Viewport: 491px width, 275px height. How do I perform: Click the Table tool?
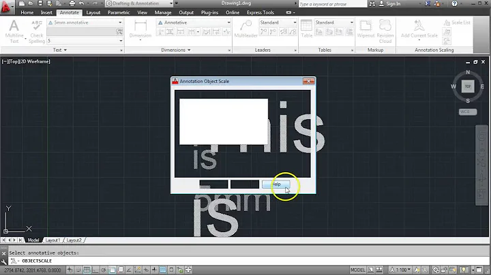[x=307, y=29]
